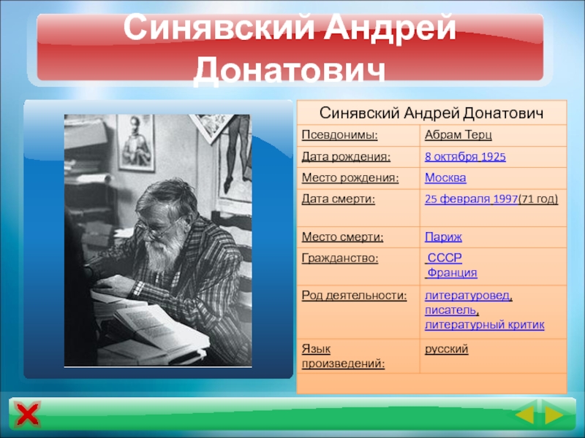
Task: Open the 'Франция' citizenship link
Action: tap(452, 272)
